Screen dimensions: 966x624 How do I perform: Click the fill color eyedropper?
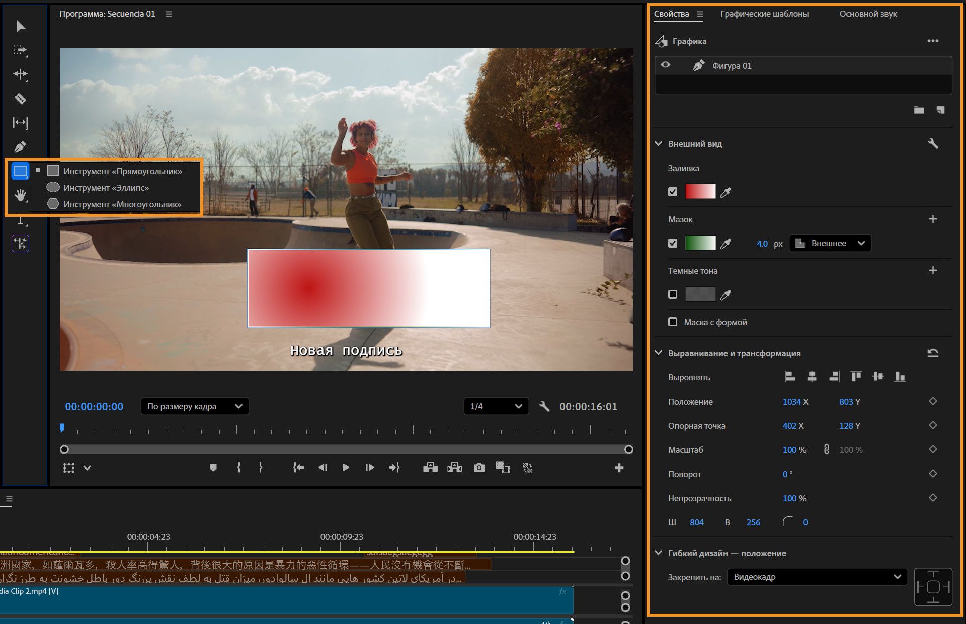click(726, 192)
